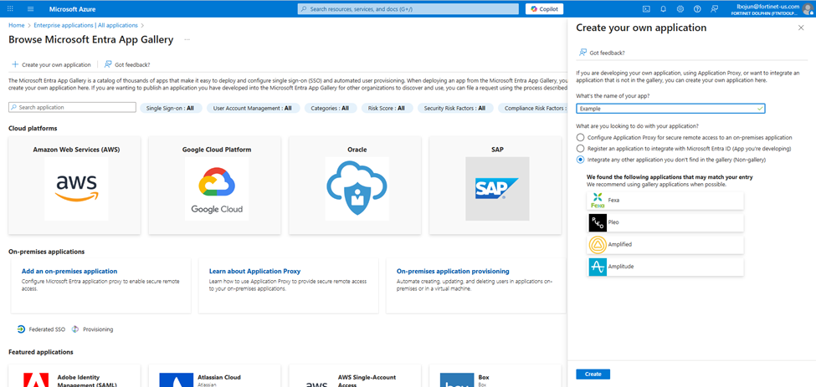Click the Create button
The width and height of the screenshot is (816, 387).
(593, 374)
